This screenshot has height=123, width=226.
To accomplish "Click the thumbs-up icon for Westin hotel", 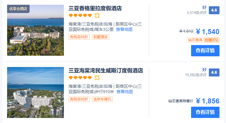I will click(x=97, y=78).
